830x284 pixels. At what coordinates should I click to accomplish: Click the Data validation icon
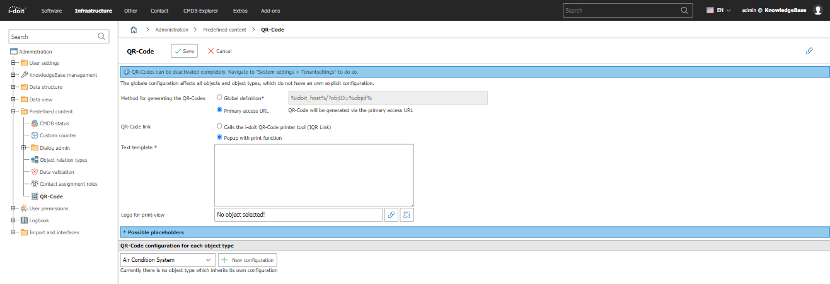[35, 172]
